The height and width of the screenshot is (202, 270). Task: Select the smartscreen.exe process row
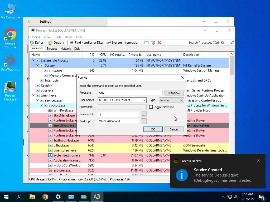129,150
